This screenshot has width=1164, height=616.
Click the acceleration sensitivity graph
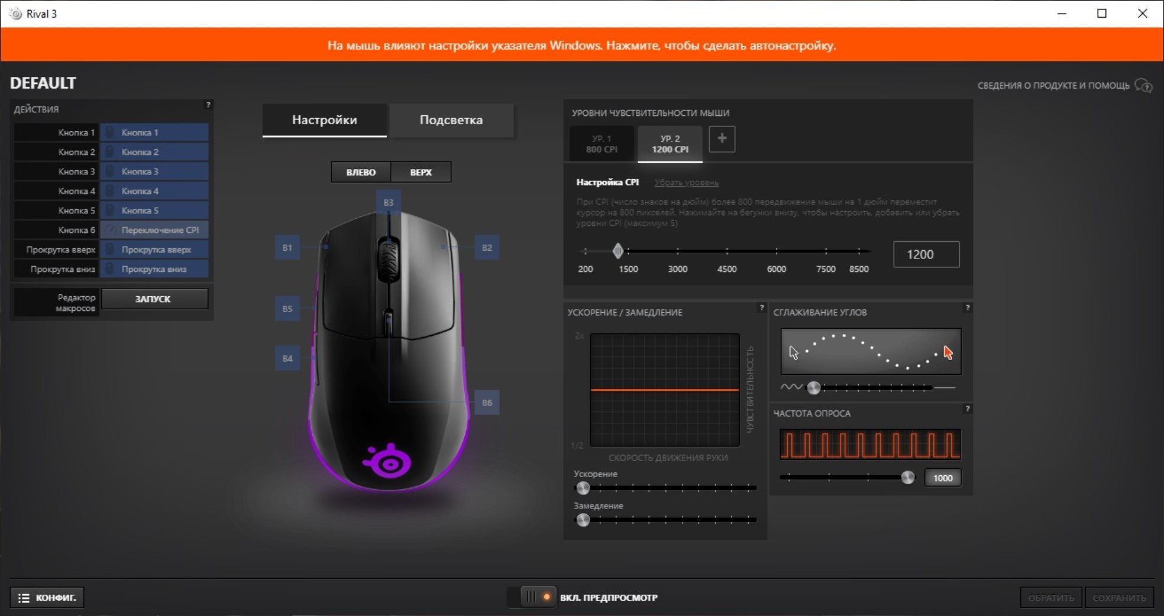[665, 390]
